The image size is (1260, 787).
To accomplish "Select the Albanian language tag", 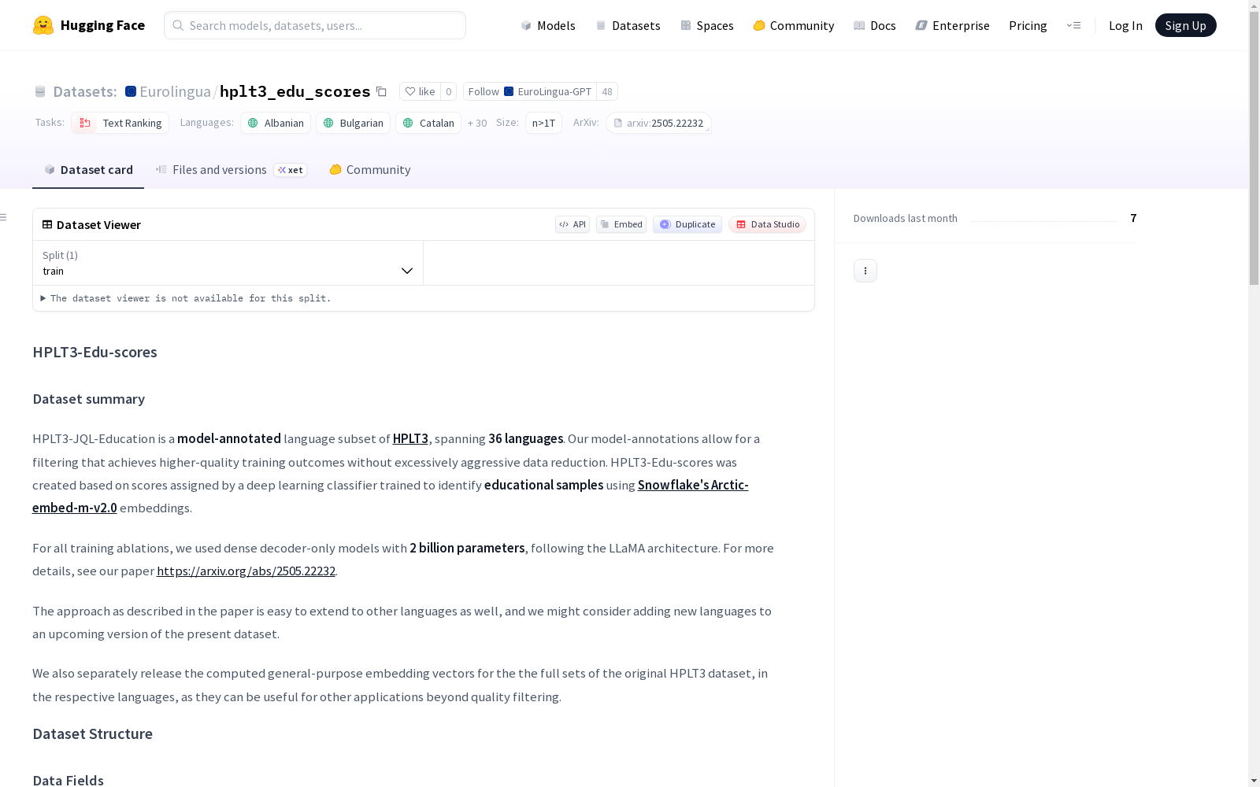I will (276, 123).
